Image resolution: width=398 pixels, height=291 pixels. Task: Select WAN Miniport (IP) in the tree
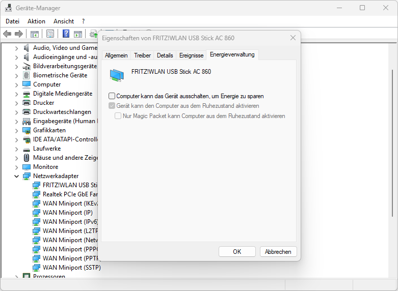pyautogui.click(x=68, y=213)
